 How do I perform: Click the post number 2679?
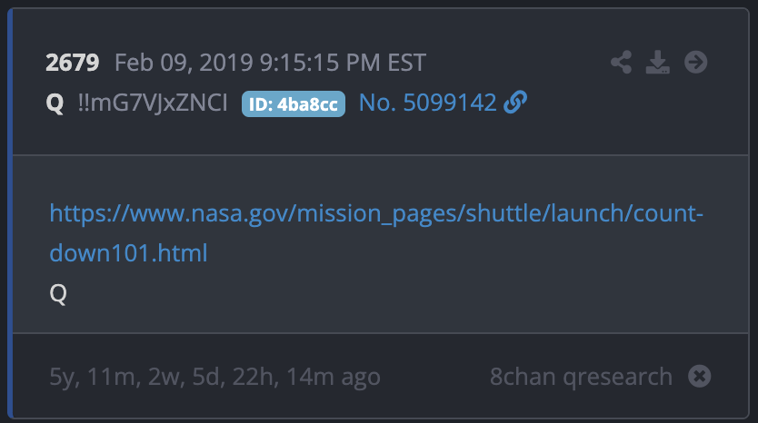click(x=73, y=64)
